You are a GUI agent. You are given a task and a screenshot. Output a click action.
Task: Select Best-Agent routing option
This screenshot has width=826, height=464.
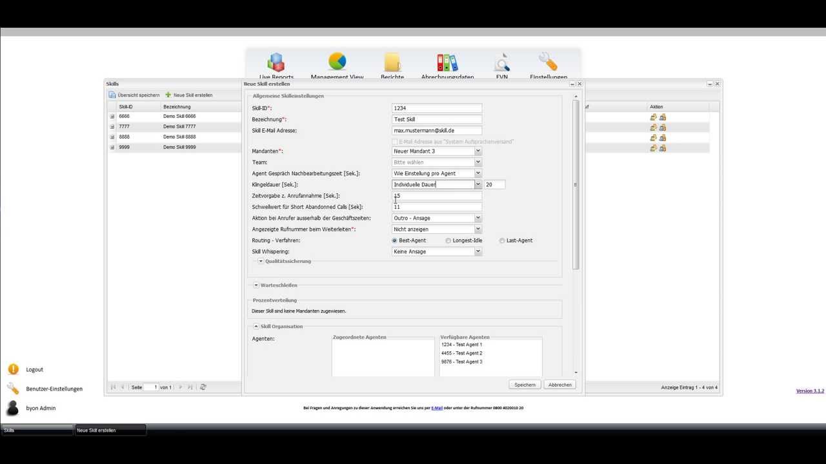(x=395, y=240)
